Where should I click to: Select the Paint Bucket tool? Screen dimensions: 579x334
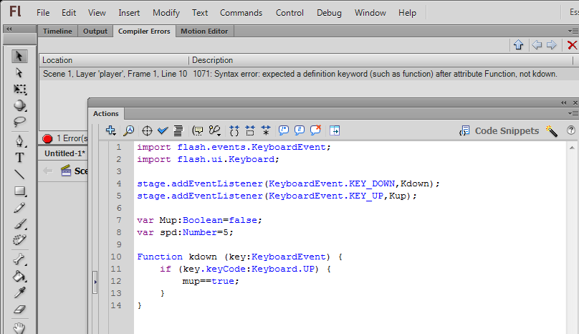(19, 276)
